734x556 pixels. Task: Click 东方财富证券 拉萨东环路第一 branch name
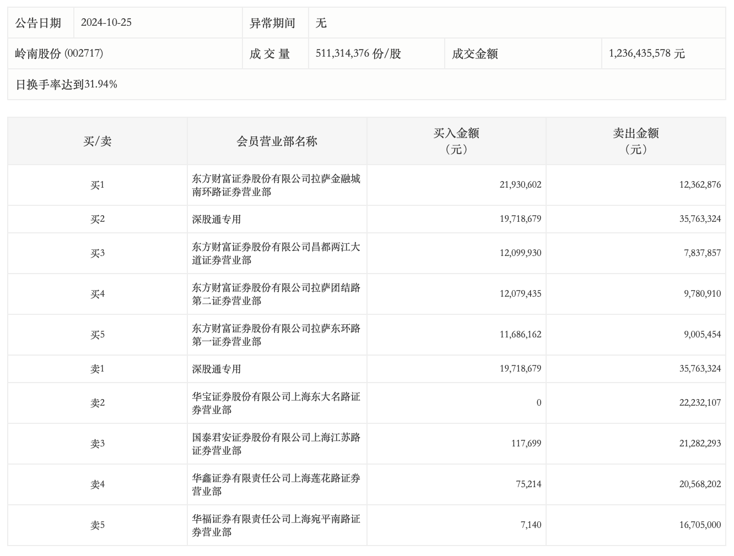[x=276, y=335]
